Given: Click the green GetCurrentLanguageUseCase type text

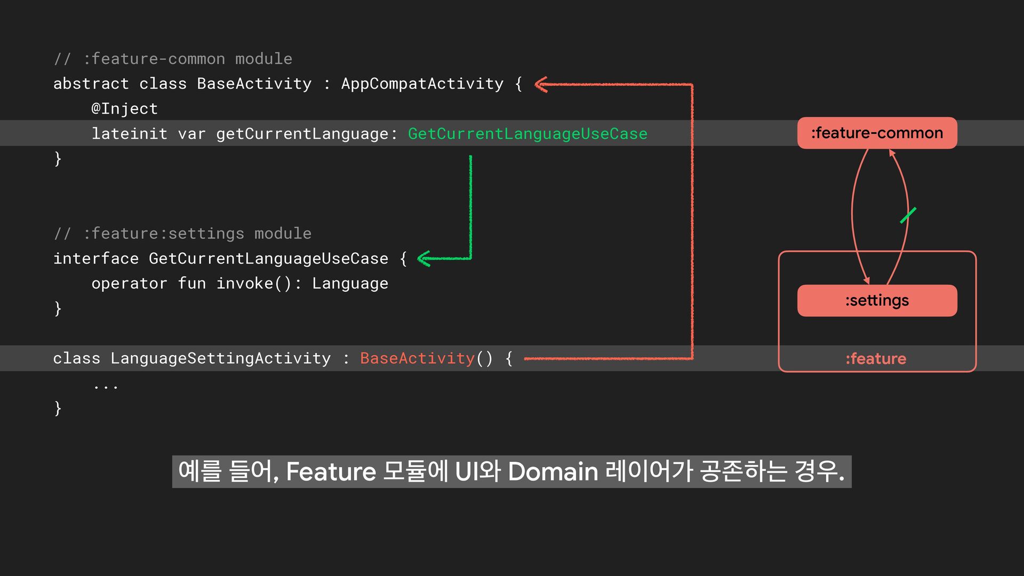Looking at the screenshot, I should (527, 133).
